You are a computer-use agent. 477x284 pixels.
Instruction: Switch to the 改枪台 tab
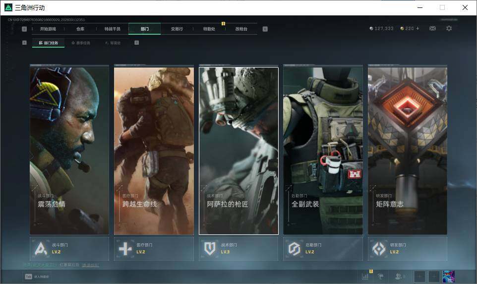coord(241,29)
